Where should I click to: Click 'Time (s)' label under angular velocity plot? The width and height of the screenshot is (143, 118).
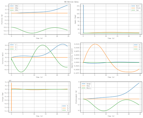[x=111, y=77]
